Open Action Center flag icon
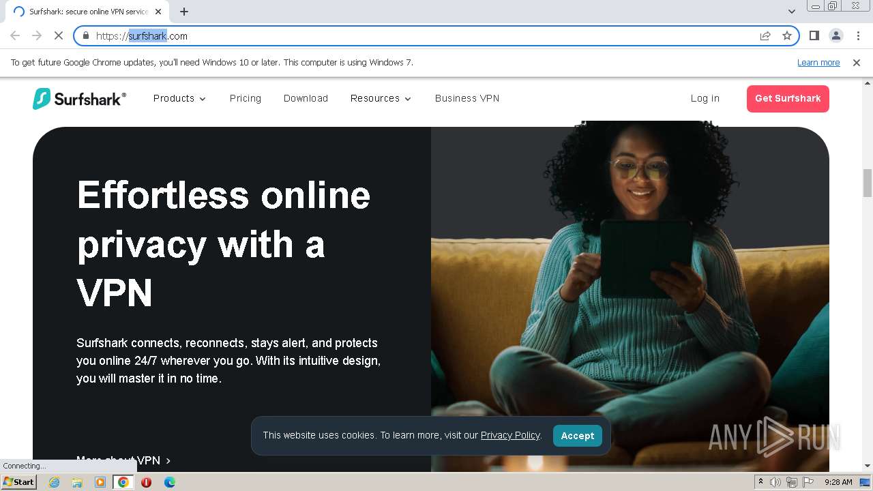873x491 pixels. (808, 482)
